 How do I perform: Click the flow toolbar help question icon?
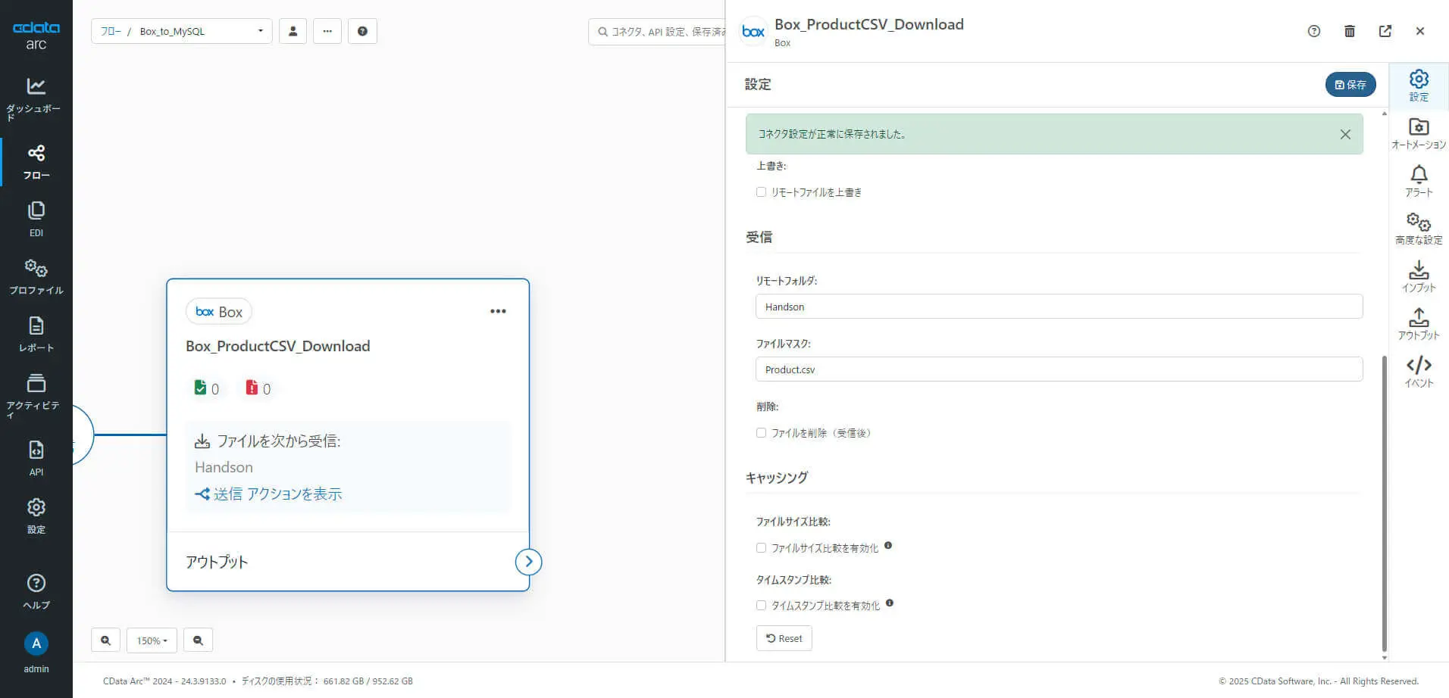click(x=362, y=31)
